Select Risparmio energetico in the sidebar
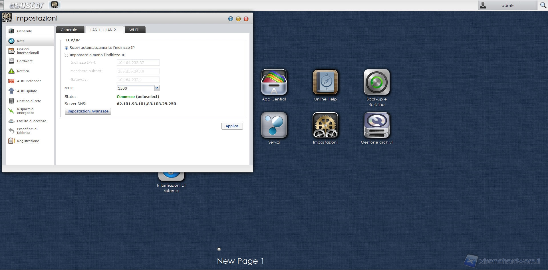This screenshot has height=270, width=548. 25,111
